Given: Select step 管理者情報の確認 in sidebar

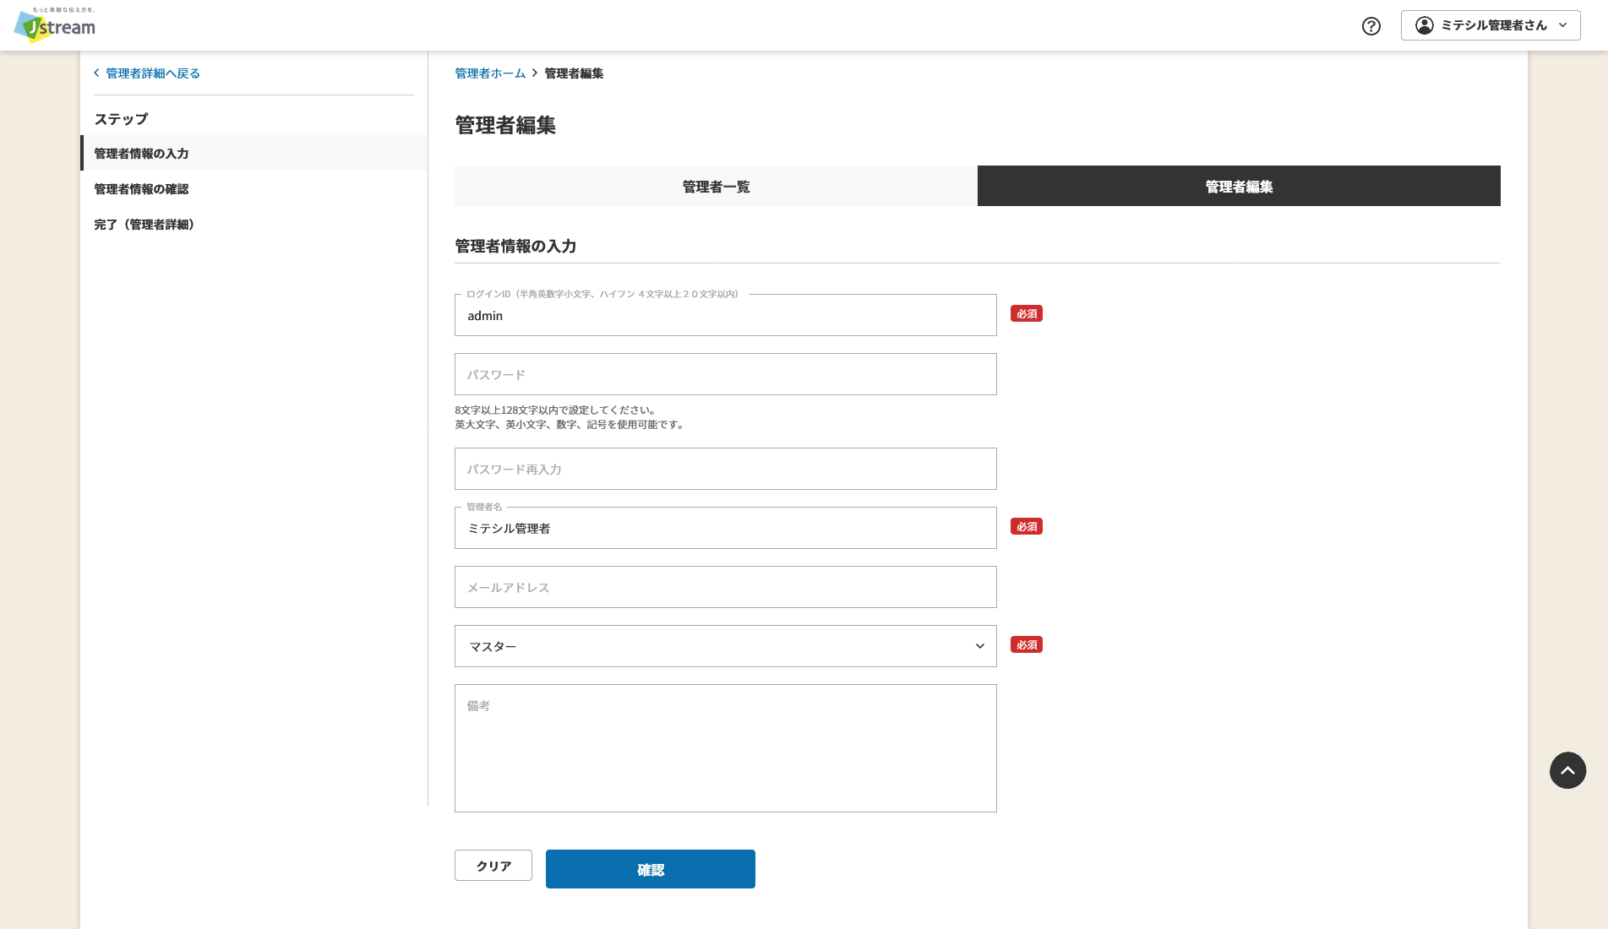Looking at the screenshot, I should pyautogui.click(x=253, y=188).
